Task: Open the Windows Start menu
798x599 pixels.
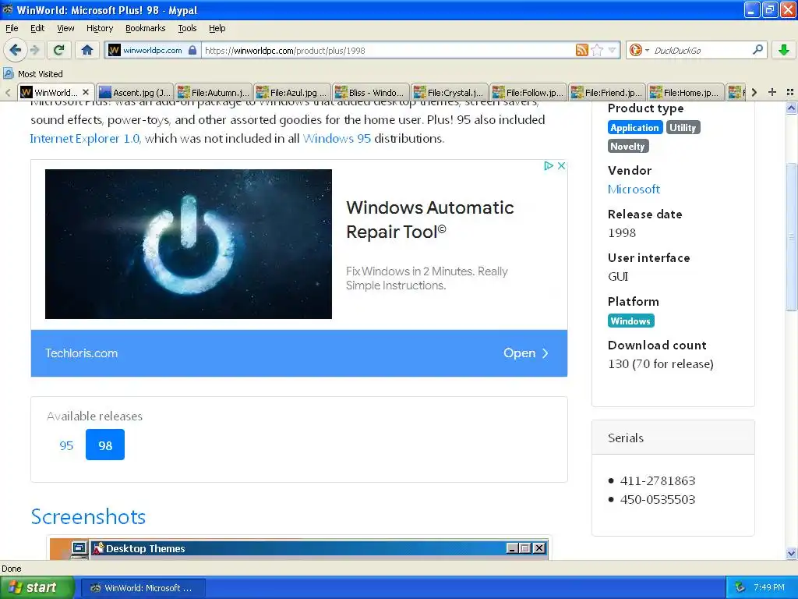Action: pyautogui.click(x=37, y=587)
